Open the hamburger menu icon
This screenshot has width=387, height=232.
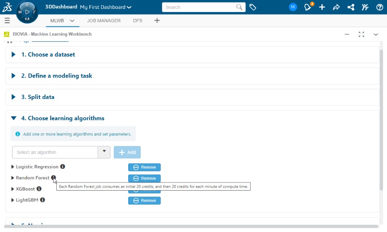coord(7,21)
